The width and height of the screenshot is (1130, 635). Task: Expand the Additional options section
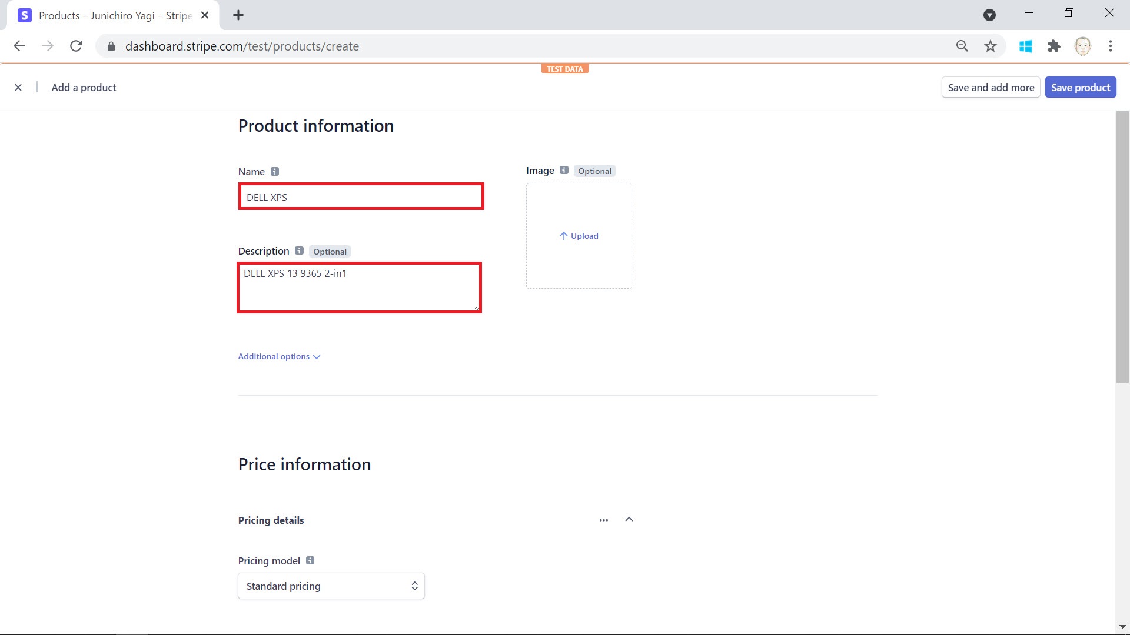coord(278,356)
